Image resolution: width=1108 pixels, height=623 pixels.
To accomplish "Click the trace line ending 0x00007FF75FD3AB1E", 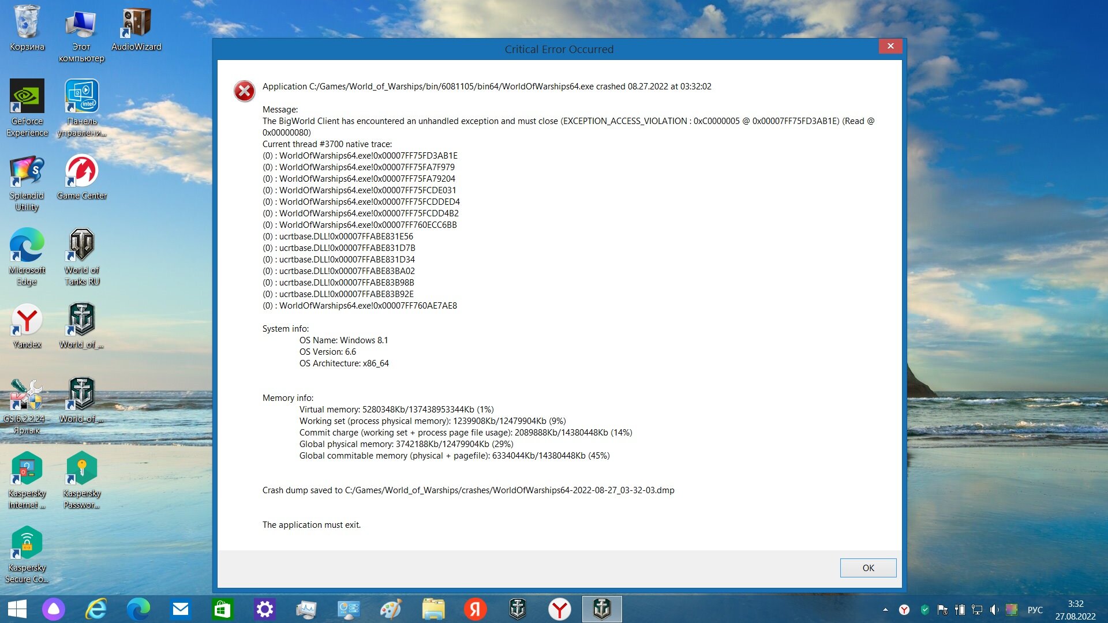I will point(360,156).
